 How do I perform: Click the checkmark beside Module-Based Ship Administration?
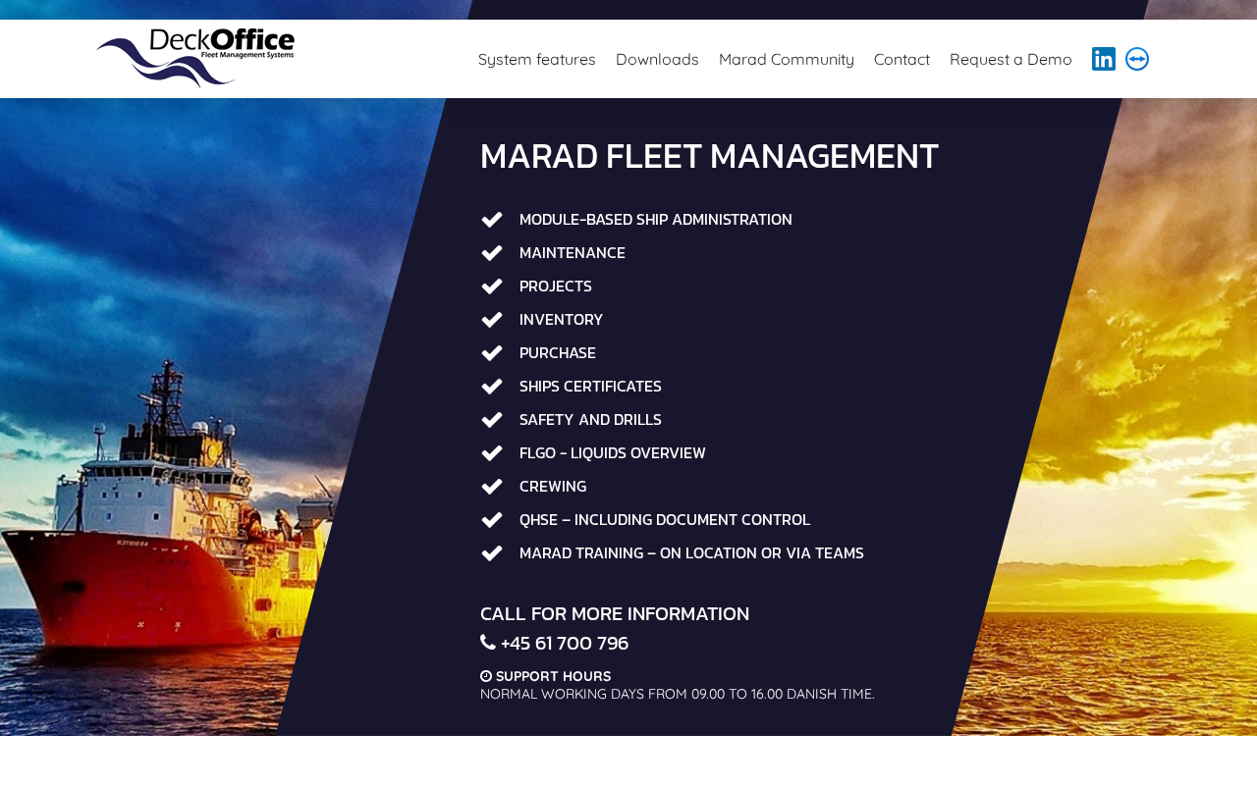click(x=492, y=220)
